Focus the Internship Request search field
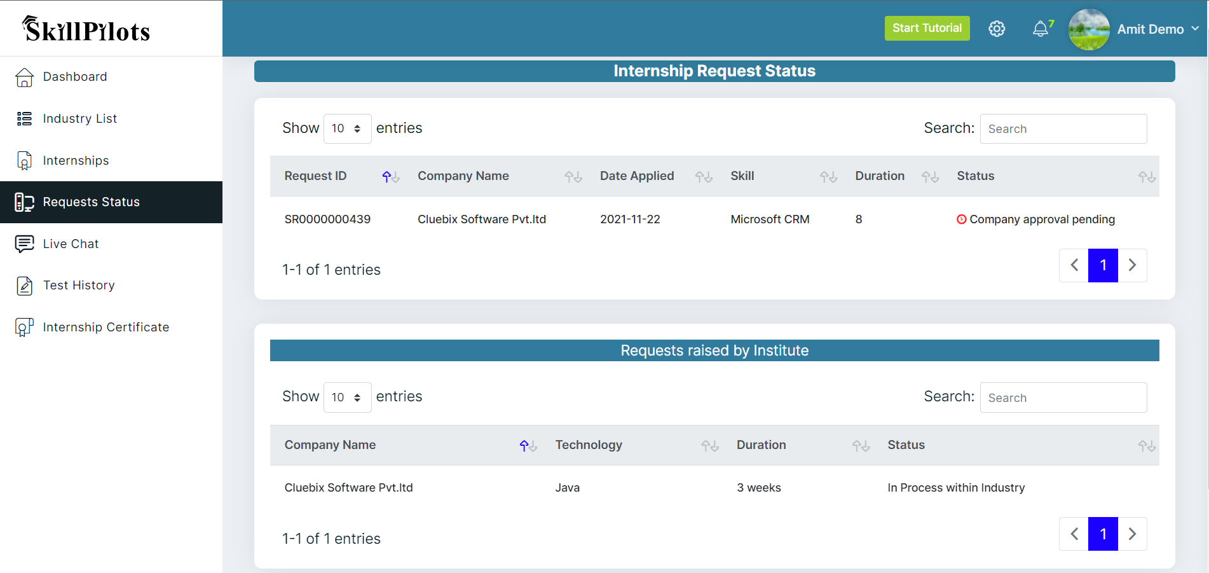This screenshot has width=1209, height=573. 1063,129
